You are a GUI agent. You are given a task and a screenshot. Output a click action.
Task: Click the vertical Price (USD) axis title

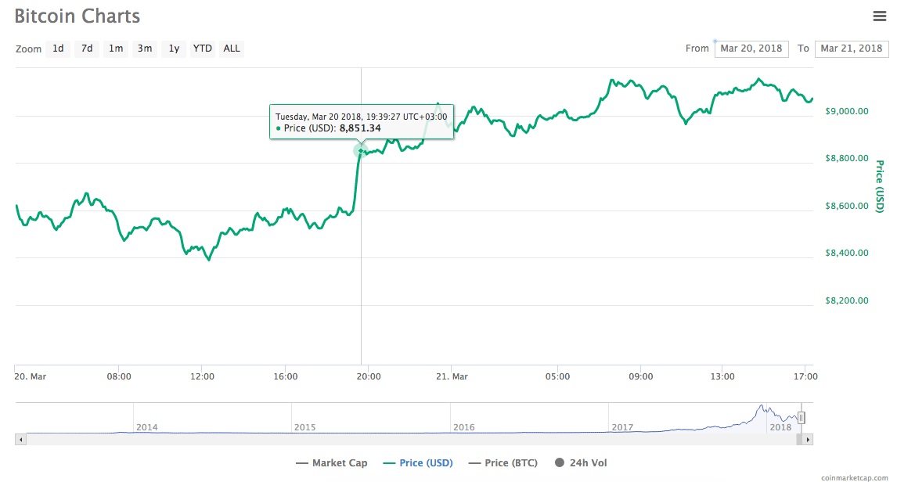tap(880, 186)
